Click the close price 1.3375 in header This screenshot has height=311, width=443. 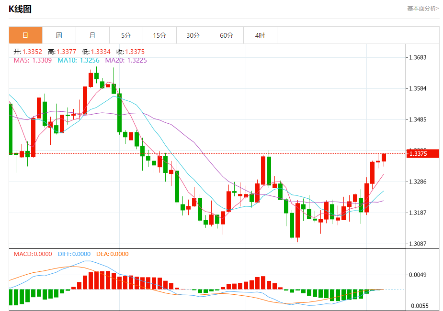pos(135,52)
